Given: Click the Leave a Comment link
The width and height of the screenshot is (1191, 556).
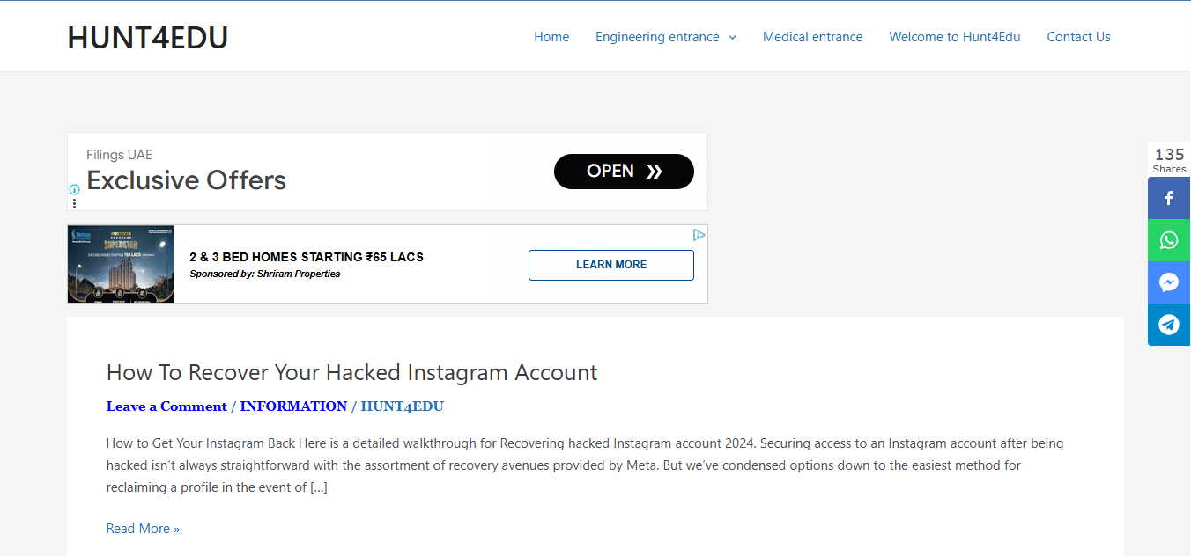Looking at the screenshot, I should (x=166, y=406).
